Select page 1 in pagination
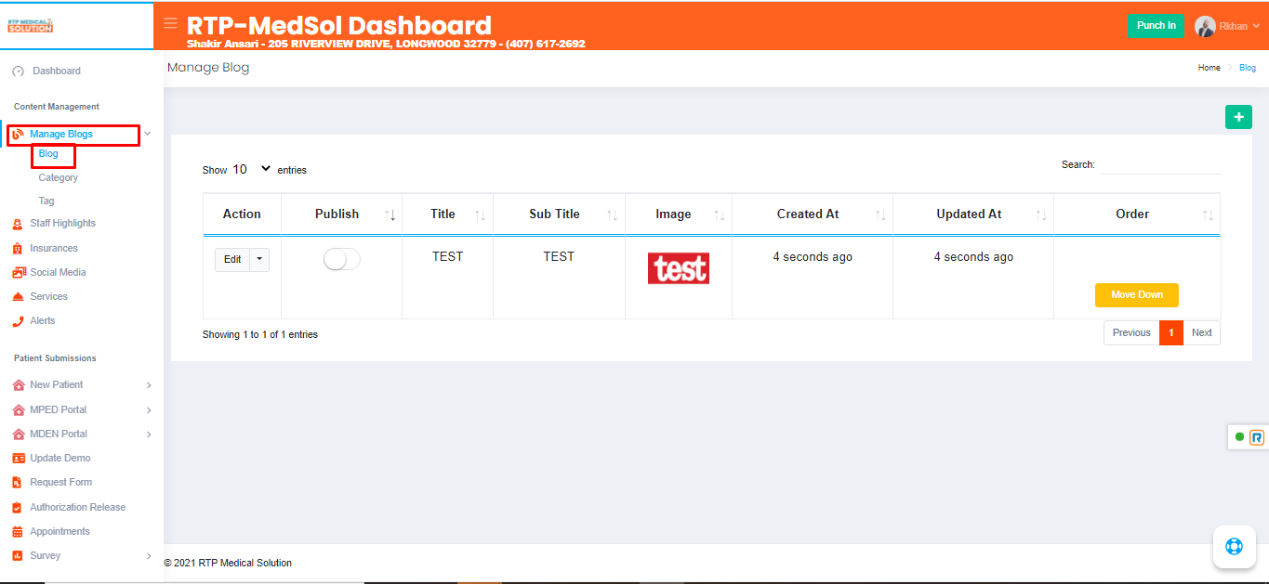 (1171, 333)
